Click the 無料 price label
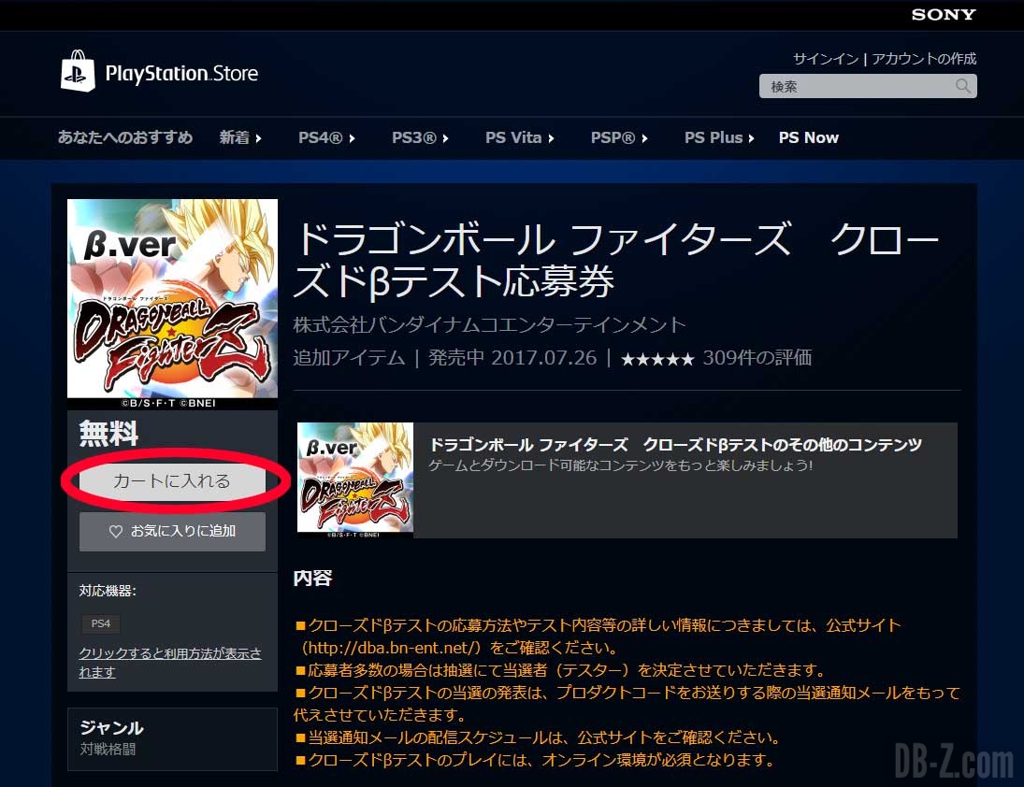The height and width of the screenshot is (787, 1024). (x=108, y=434)
